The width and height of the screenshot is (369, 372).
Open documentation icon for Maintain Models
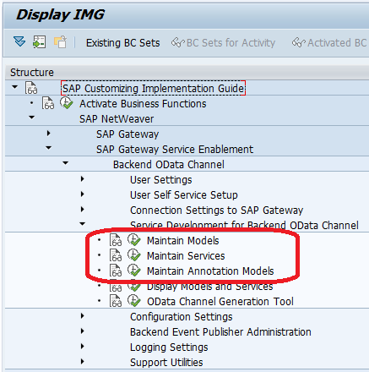(116, 240)
